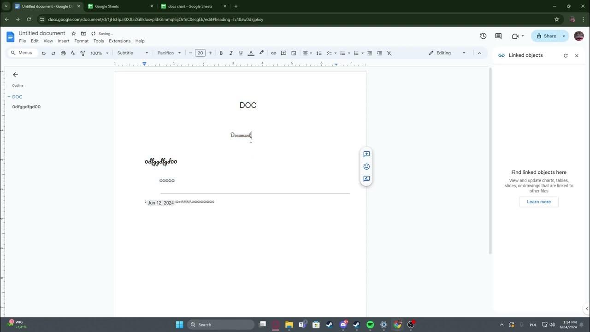Image resolution: width=590 pixels, height=332 pixels.
Task: Open the text color picker
Action: click(251, 53)
